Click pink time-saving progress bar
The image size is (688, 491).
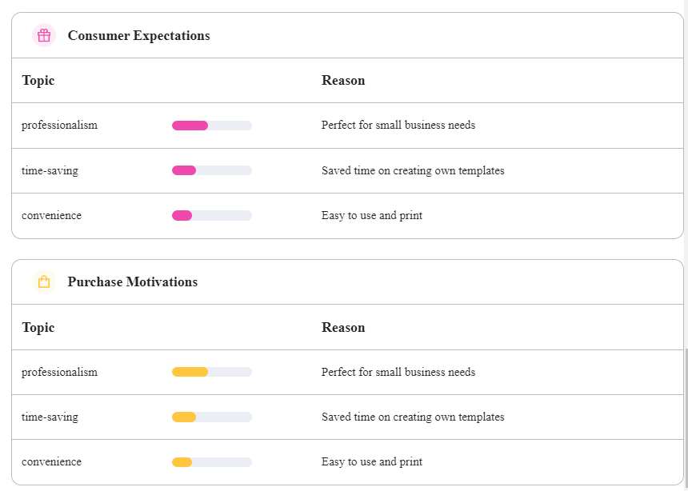(211, 170)
